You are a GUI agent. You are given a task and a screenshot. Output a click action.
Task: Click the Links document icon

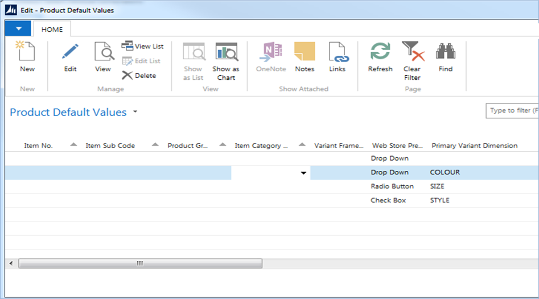click(x=337, y=52)
